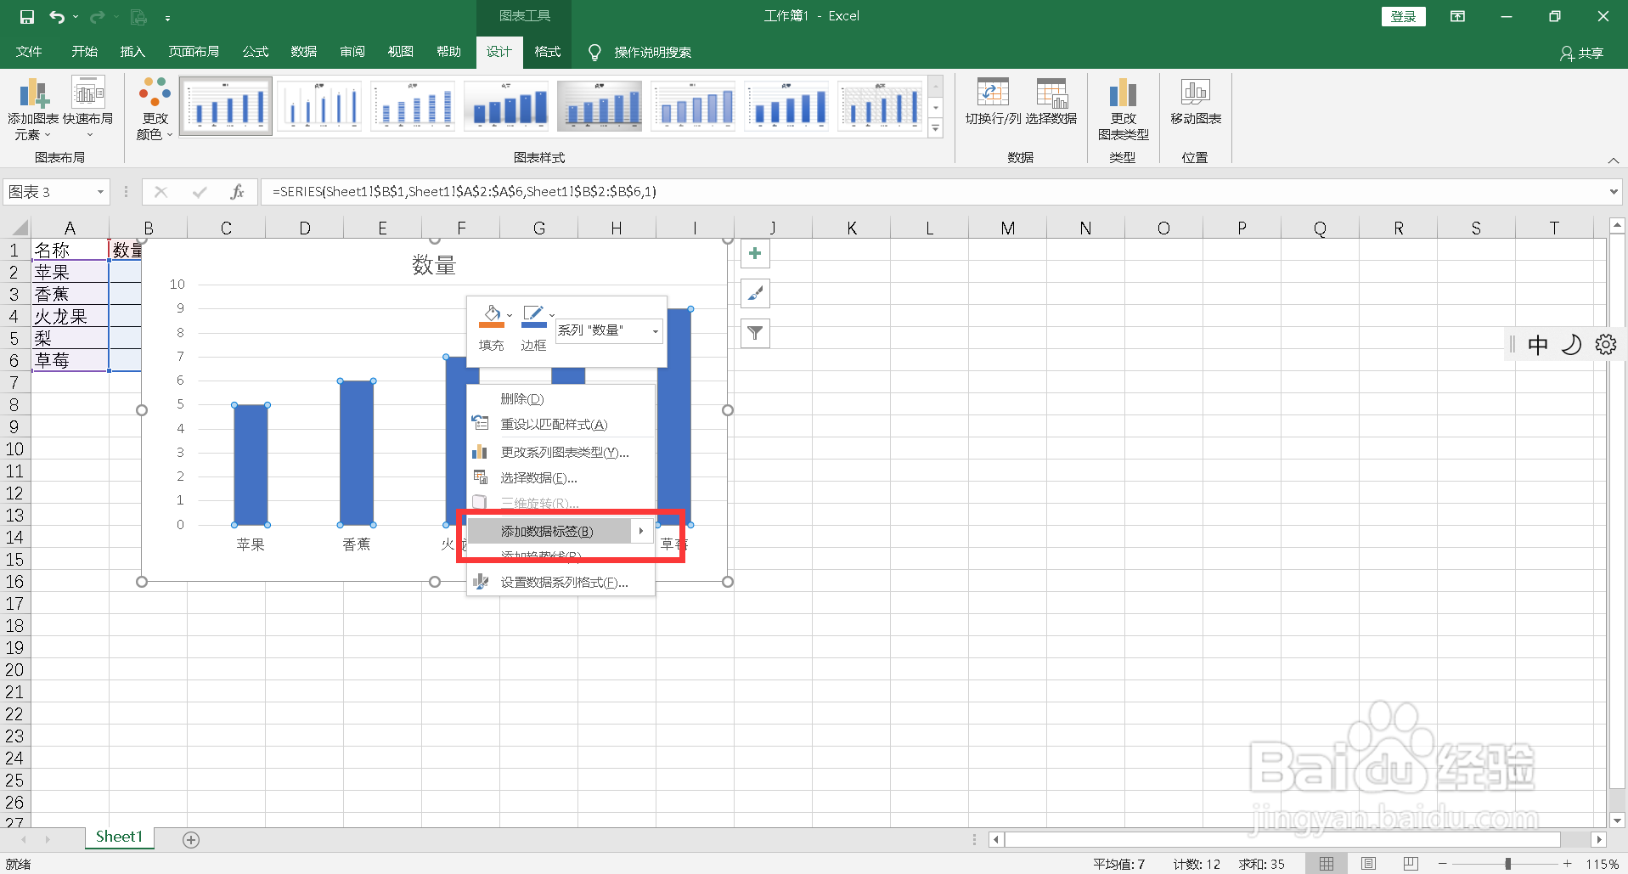
Task: Switch to Page Layout view icon
Action: (1368, 864)
